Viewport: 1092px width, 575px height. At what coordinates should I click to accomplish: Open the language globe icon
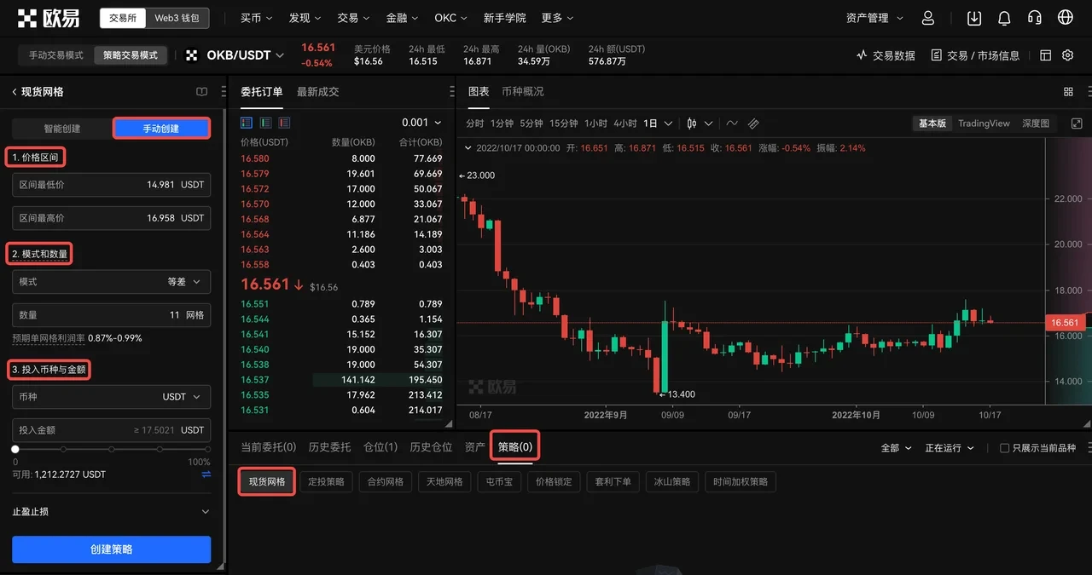pos(1066,17)
